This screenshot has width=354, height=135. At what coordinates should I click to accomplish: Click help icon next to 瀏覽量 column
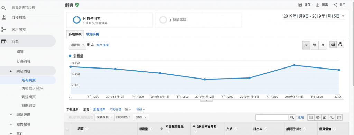point(151,129)
